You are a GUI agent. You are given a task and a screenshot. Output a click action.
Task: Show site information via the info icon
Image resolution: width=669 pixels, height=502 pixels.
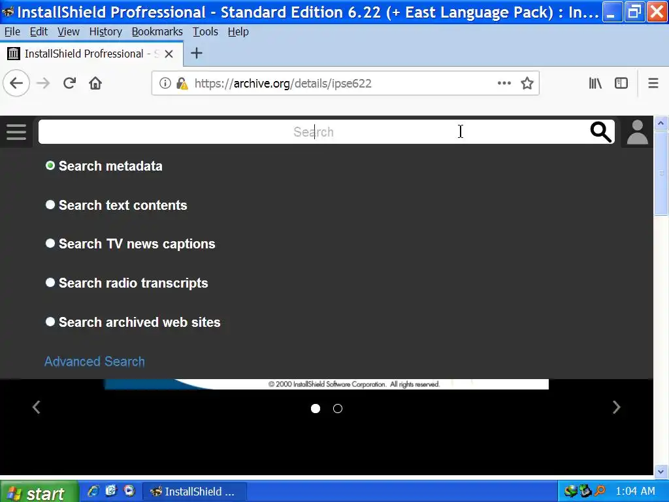coord(165,83)
